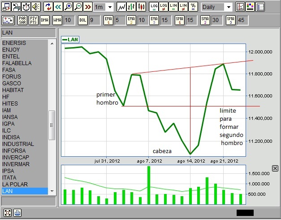
Task: Toggle the BOL Bollinger bands indicator
Action: [83, 20]
